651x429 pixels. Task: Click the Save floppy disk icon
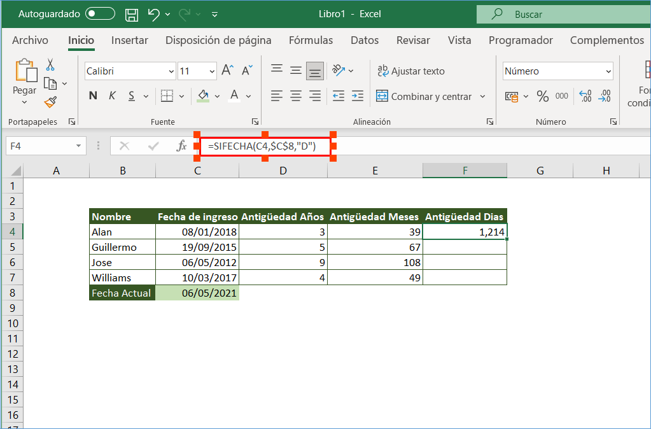tap(132, 14)
